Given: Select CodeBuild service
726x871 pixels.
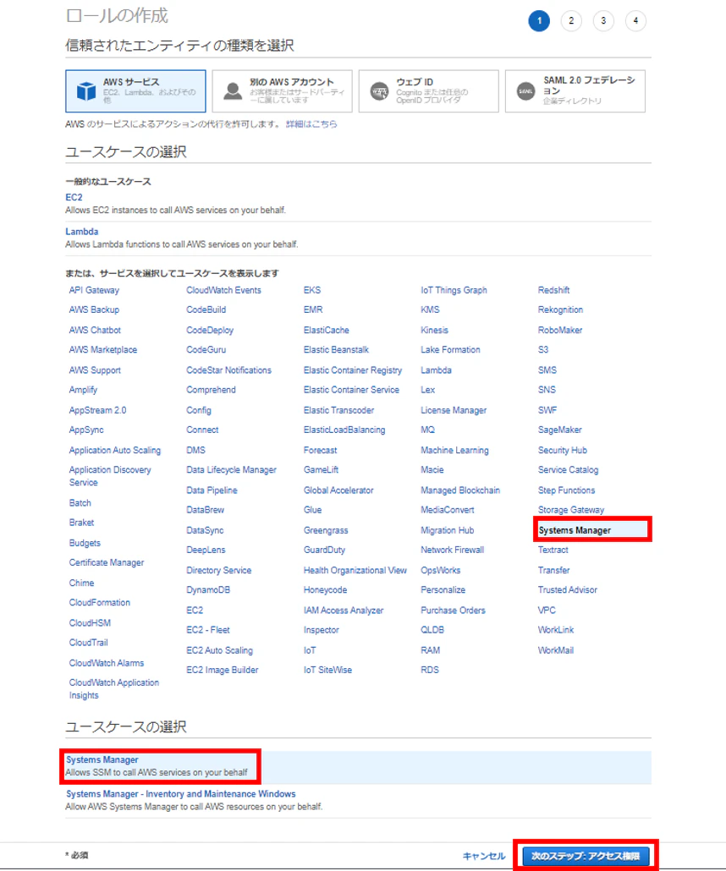Looking at the screenshot, I should (x=206, y=310).
